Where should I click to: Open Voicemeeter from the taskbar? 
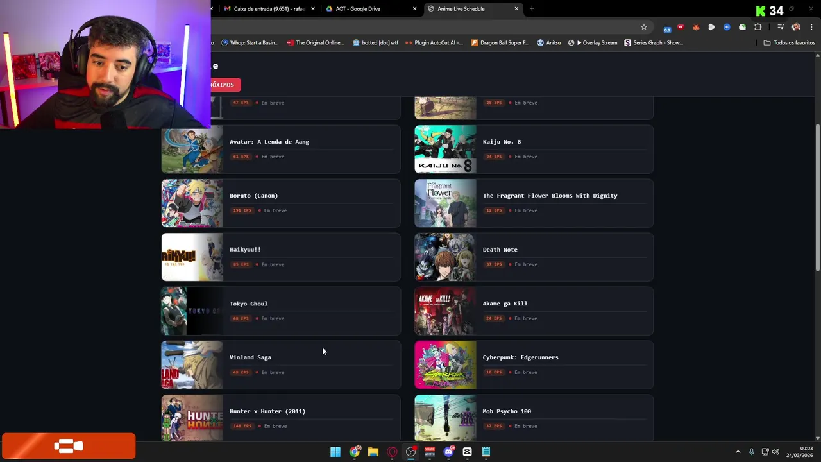(x=429, y=452)
